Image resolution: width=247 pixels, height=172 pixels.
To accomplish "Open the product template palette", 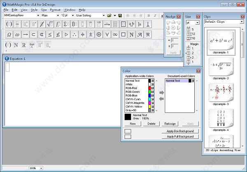I will (75, 24).
